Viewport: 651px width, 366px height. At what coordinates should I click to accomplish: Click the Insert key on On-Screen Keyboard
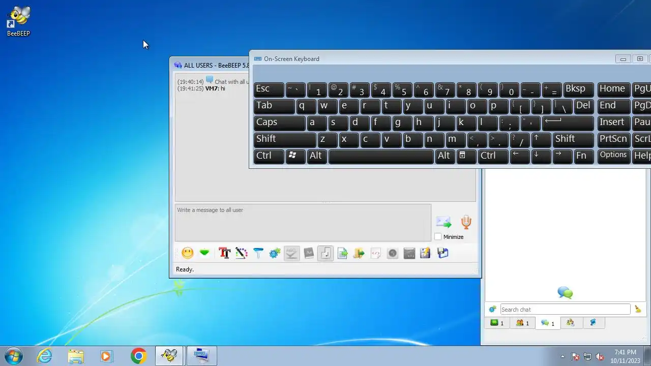coord(614,123)
